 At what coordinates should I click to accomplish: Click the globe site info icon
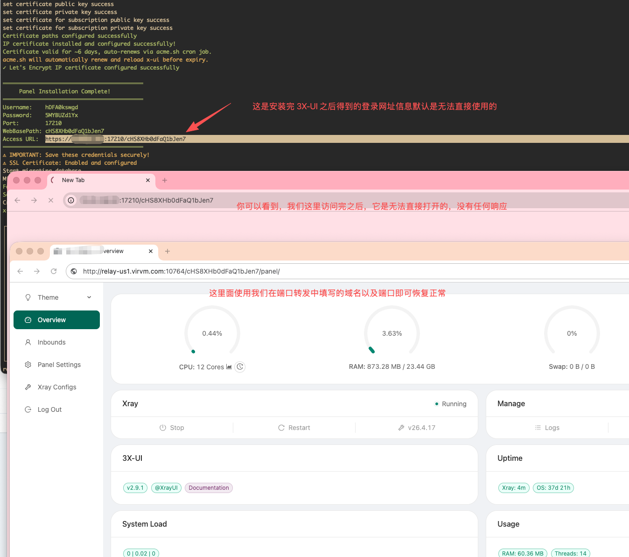coord(74,271)
